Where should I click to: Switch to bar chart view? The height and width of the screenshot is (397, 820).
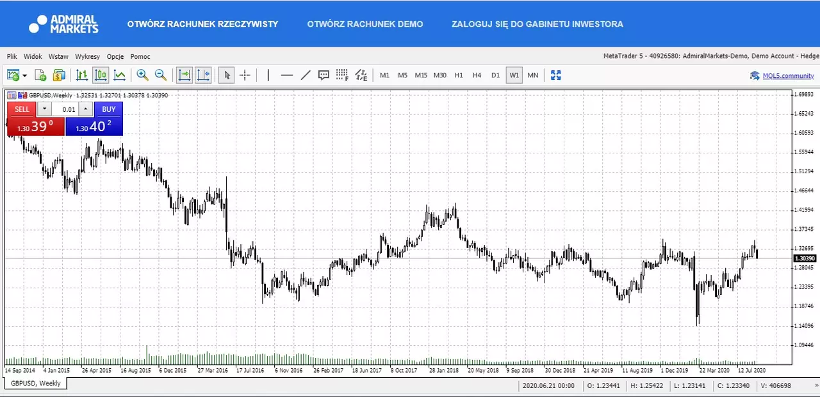(x=82, y=75)
